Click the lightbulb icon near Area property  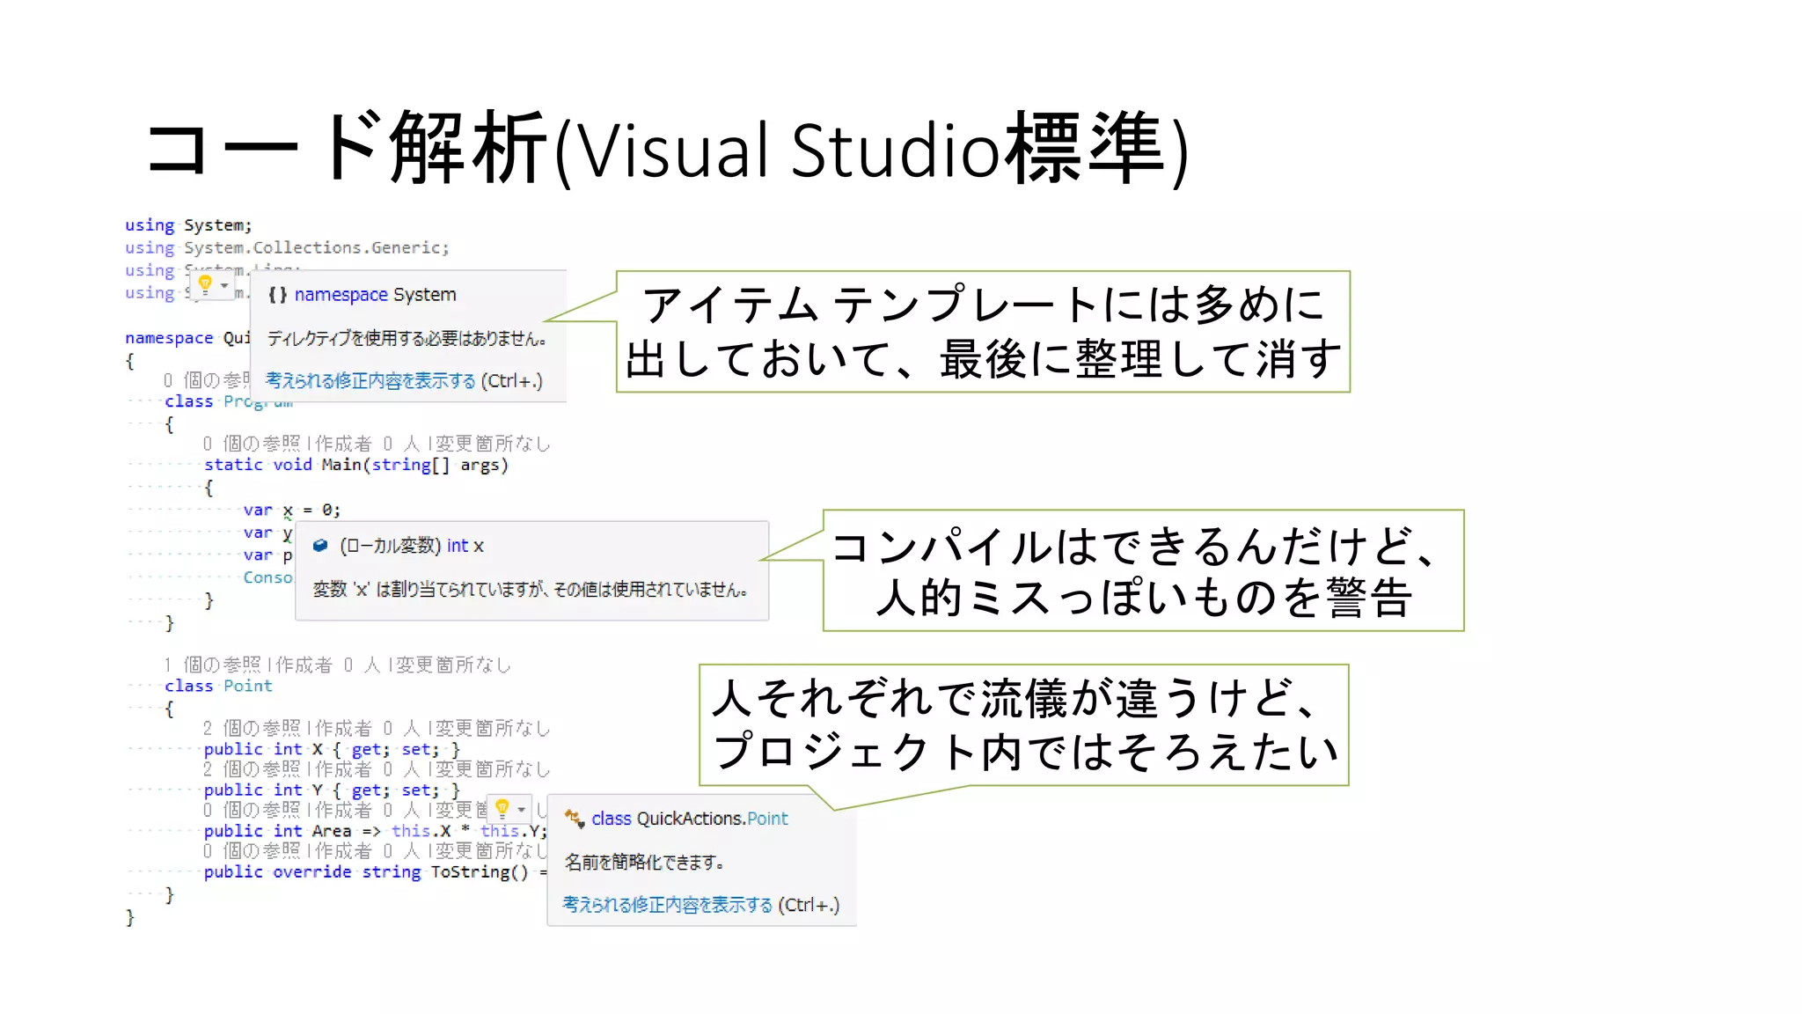[502, 808]
